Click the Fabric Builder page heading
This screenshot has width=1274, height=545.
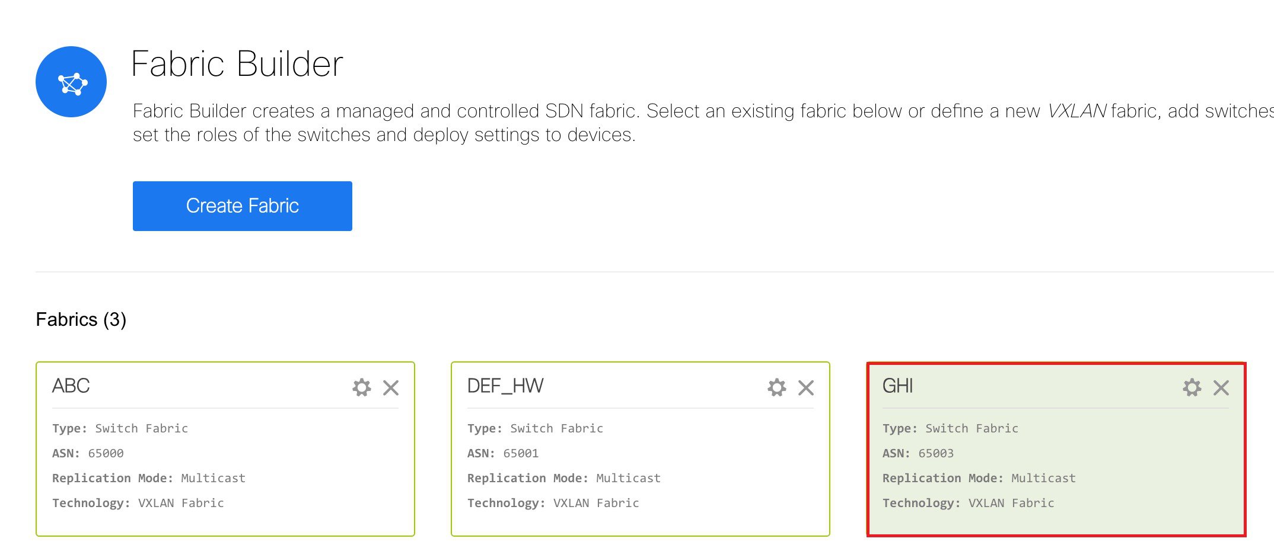tap(237, 64)
